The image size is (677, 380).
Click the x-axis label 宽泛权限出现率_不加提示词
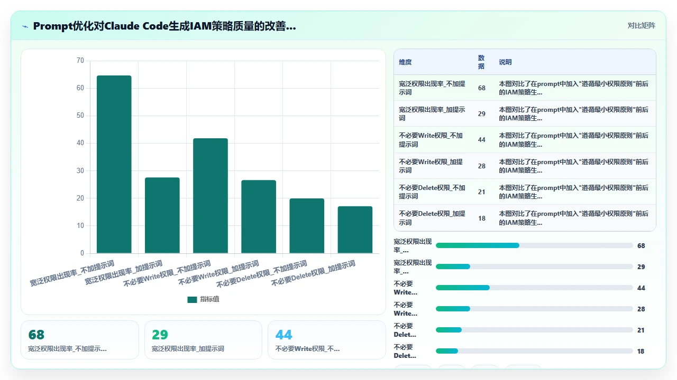tap(72, 273)
